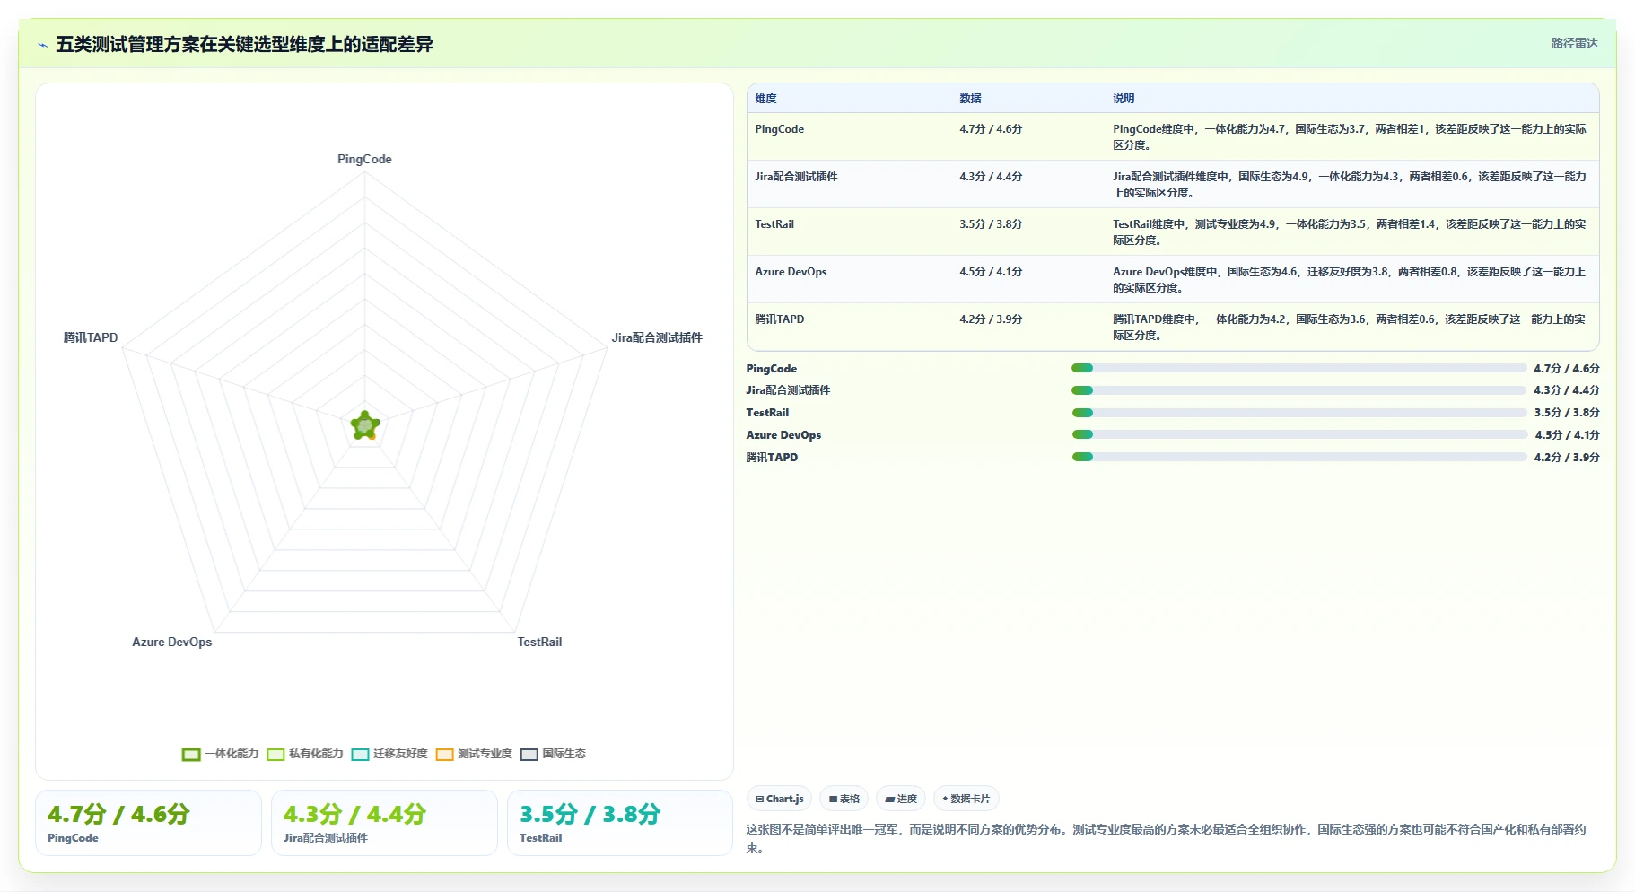
Task: Click 4.7分 / 4.6分 in the table
Action: [991, 129]
